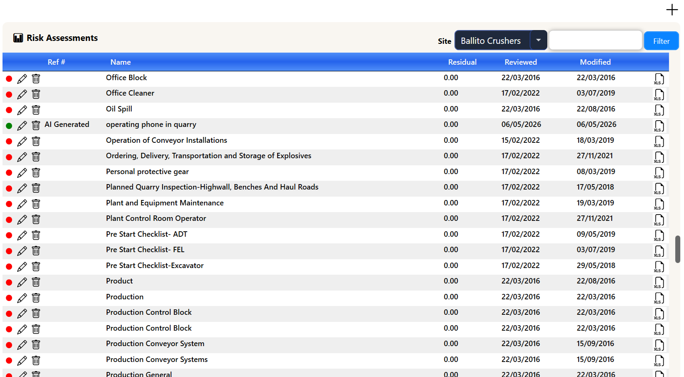
Task: Click the plus icon to add assessment
Action: coord(672,10)
